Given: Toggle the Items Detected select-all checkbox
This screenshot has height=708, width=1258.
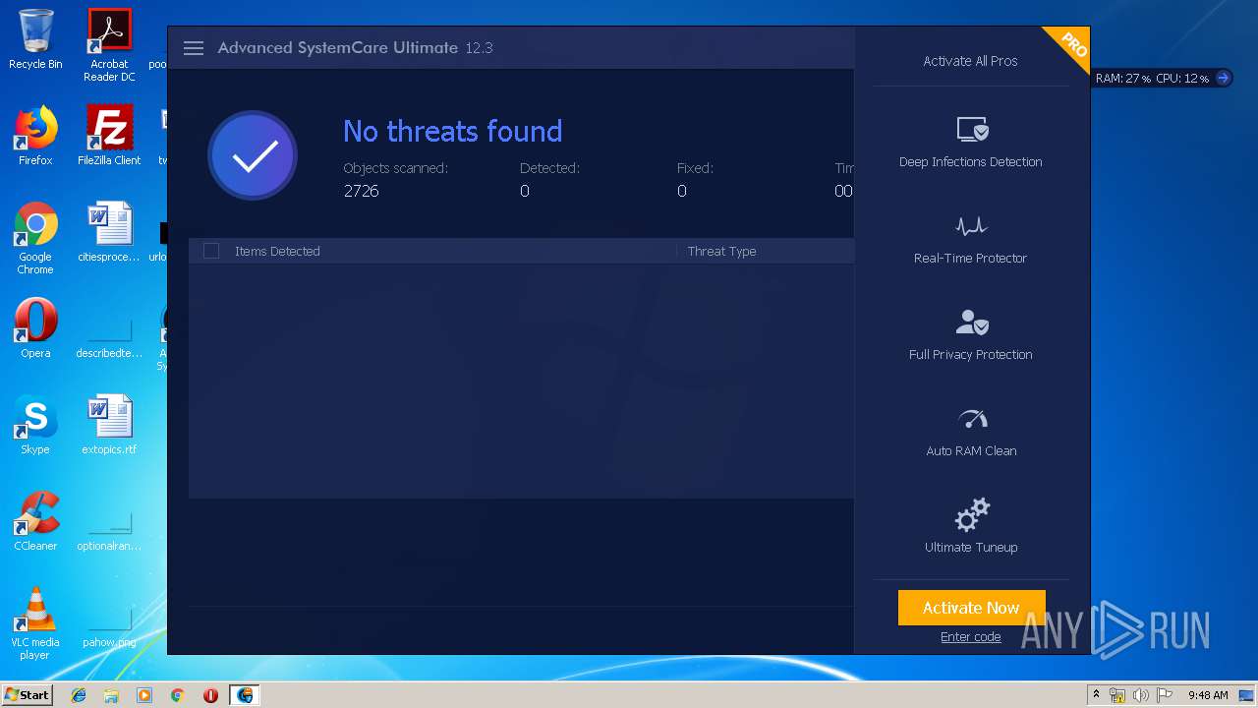Looking at the screenshot, I should [x=211, y=251].
